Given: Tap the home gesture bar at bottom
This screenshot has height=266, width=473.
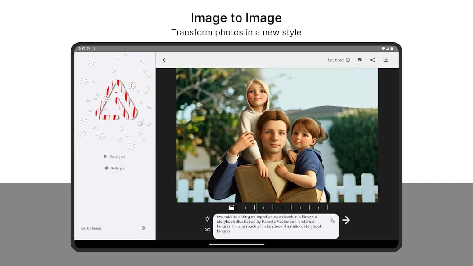Looking at the screenshot, I should tap(236, 244).
